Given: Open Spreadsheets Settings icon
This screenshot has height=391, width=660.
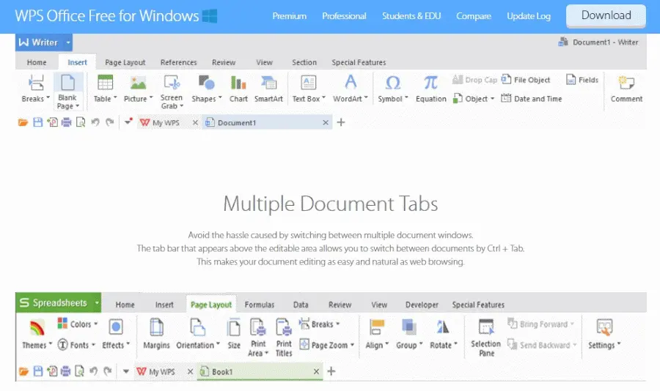Looking at the screenshot, I should click(604, 327).
